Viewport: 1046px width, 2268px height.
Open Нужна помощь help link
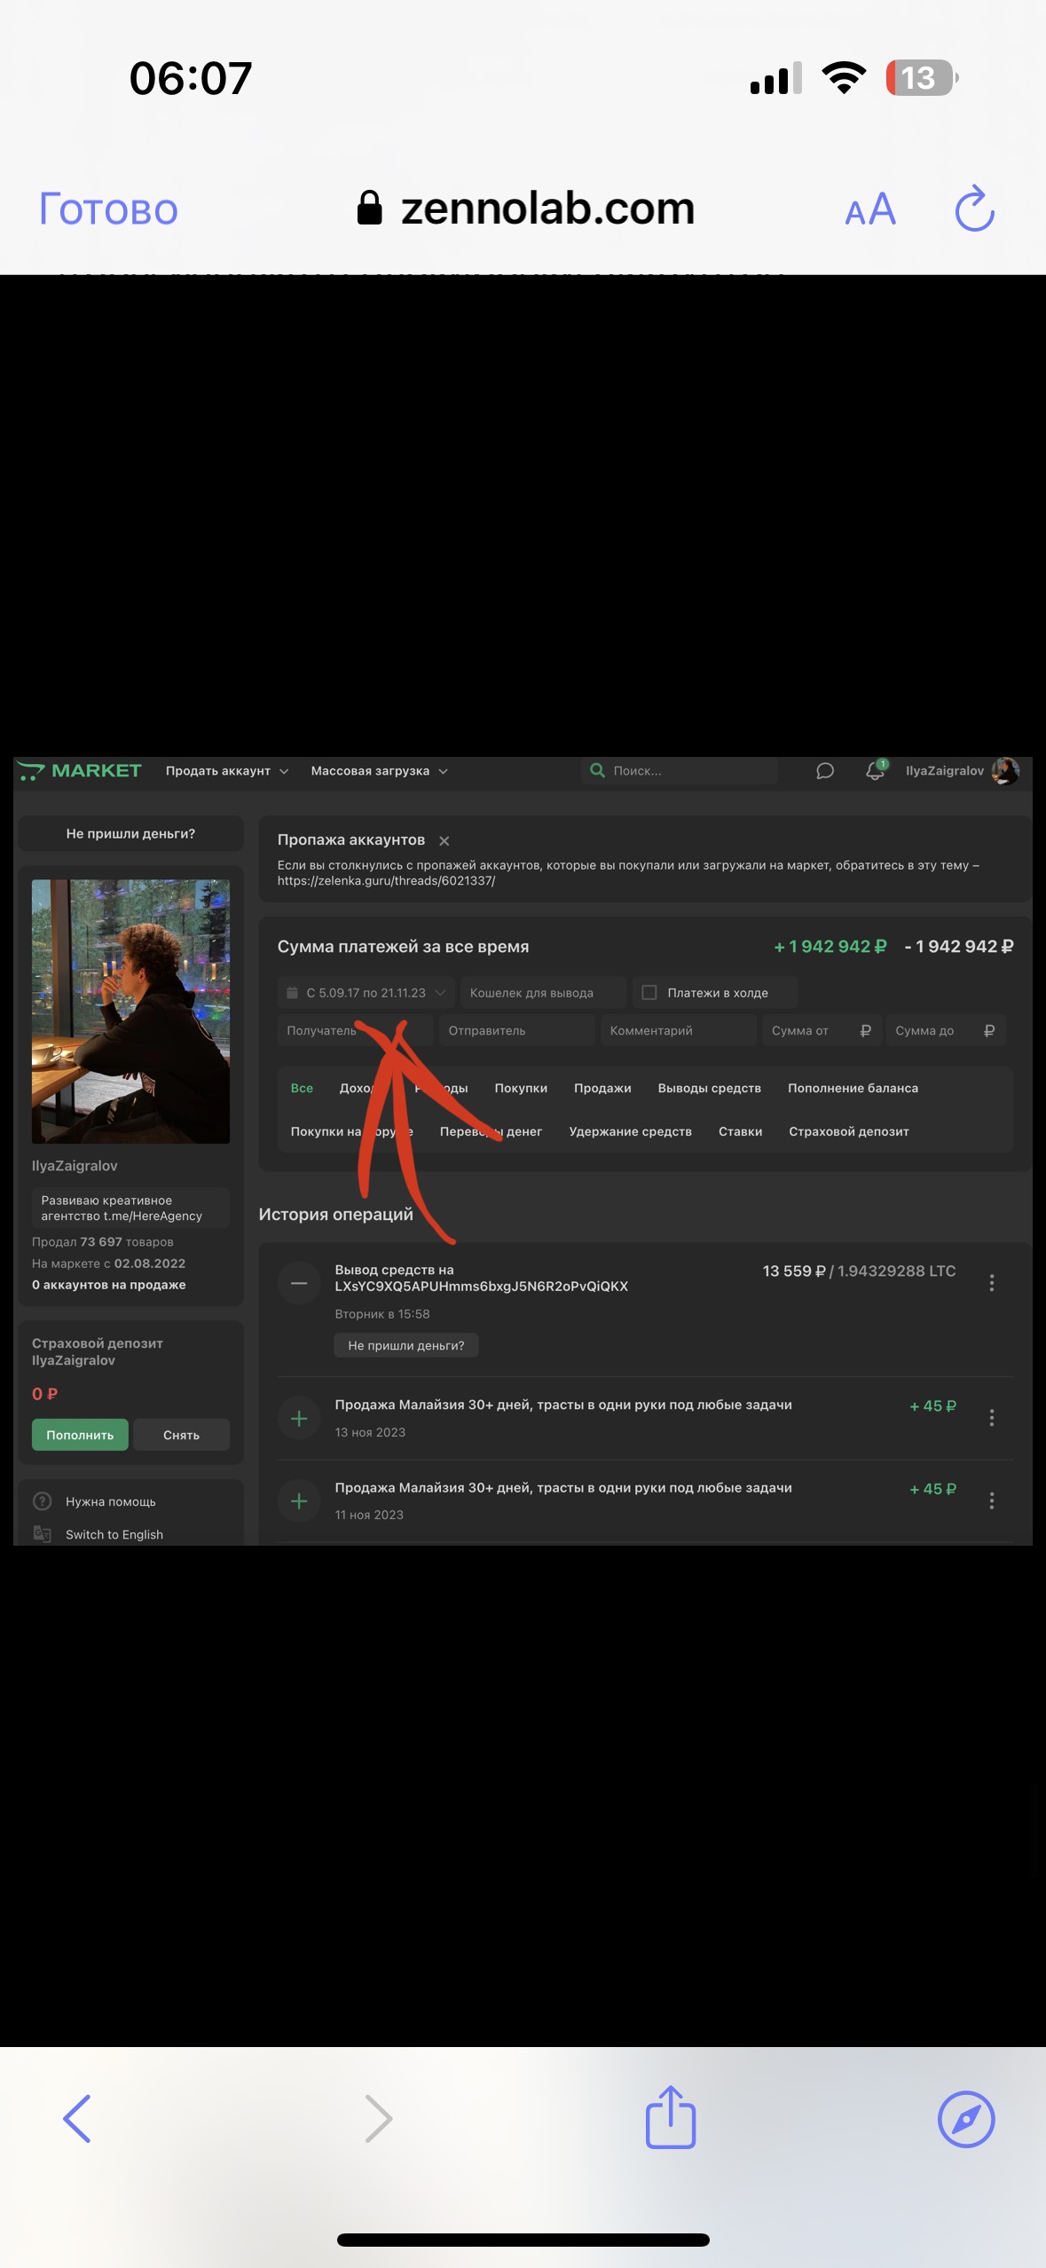[111, 1501]
